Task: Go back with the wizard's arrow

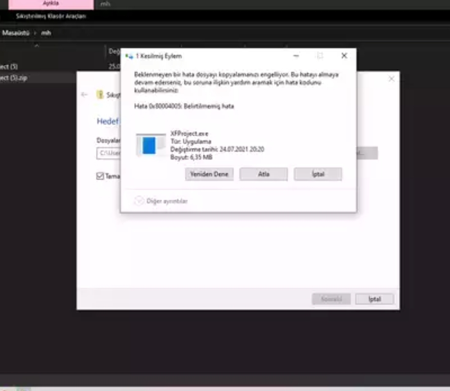Action: coord(85,94)
